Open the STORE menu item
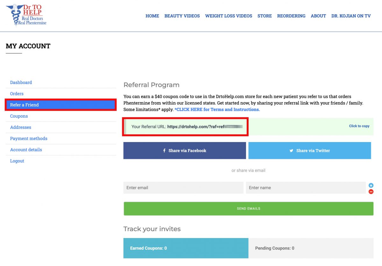Viewport: 382px width, 266px height. click(x=265, y=16)
